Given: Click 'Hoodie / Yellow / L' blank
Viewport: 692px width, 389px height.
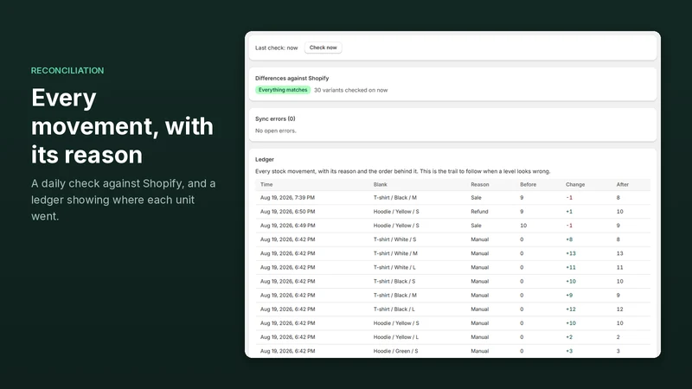Looking at the screenshot, I should 396,337.
